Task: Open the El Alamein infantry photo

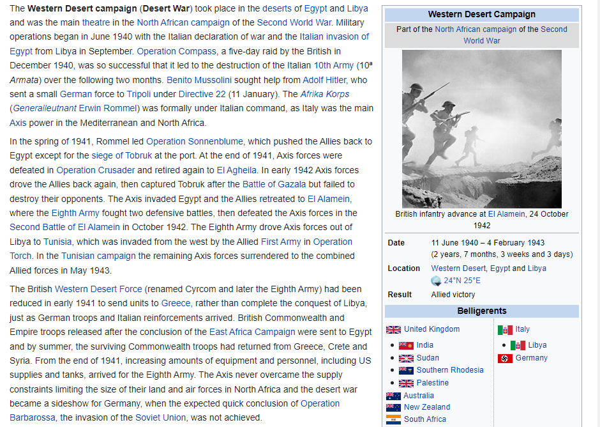Action: [481, 128]
